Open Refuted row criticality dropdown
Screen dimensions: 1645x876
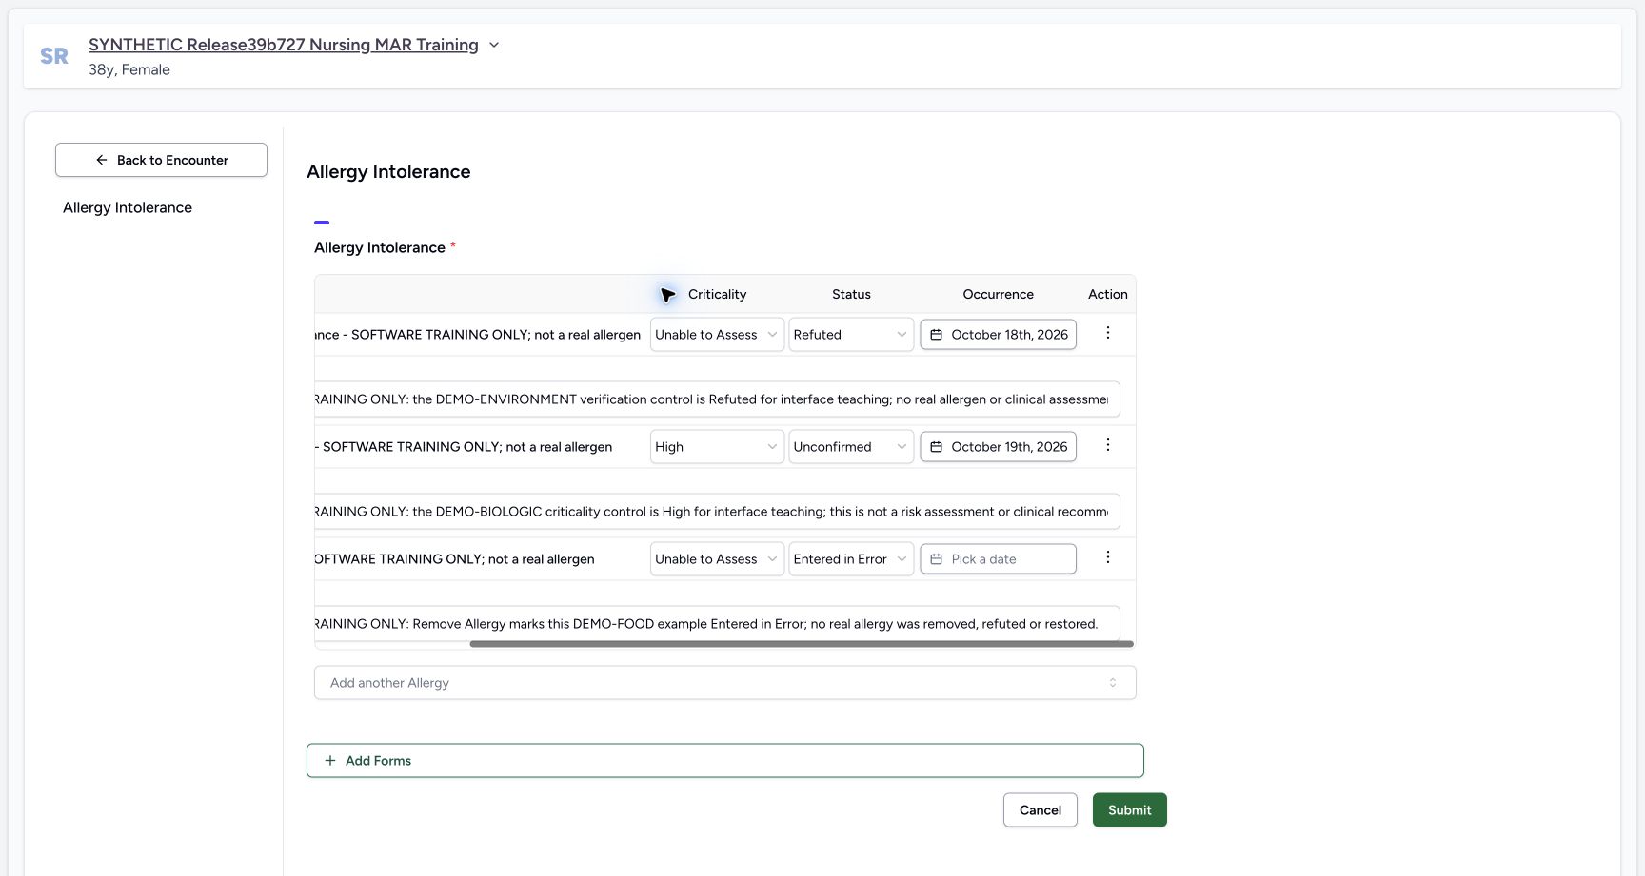pyautogui.click(x=717, y=335)
